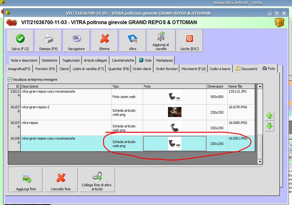
Task: Open the Altro magnifier button
Action: 133,41
